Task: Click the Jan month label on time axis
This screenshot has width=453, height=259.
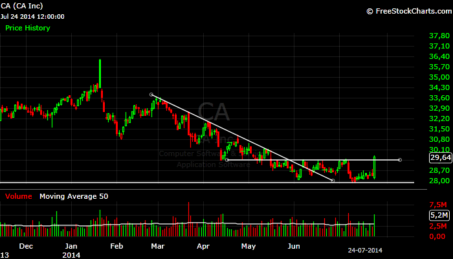Action: 71,246
